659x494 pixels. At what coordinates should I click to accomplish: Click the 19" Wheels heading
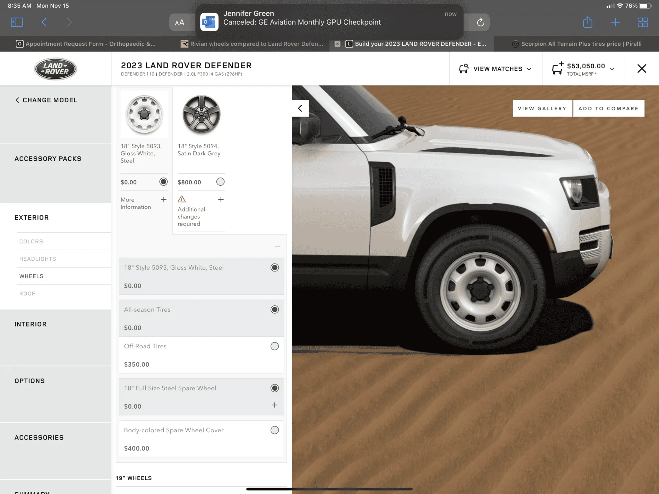pos(134,478)
